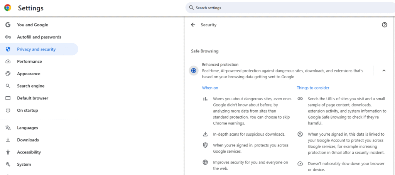Click text about warning of dangerous sites
The height and width of the screenshot is (175, 395).
(252, 111)
